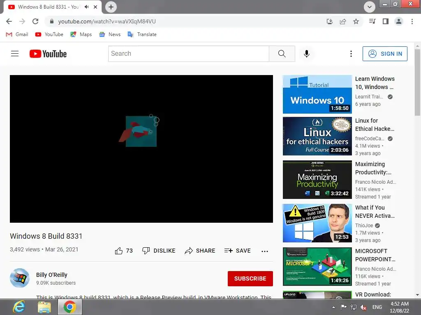421x315 pixels.
Task: Open 'Linux for Ethical Hacke...' title link
Action: point(375,125)
